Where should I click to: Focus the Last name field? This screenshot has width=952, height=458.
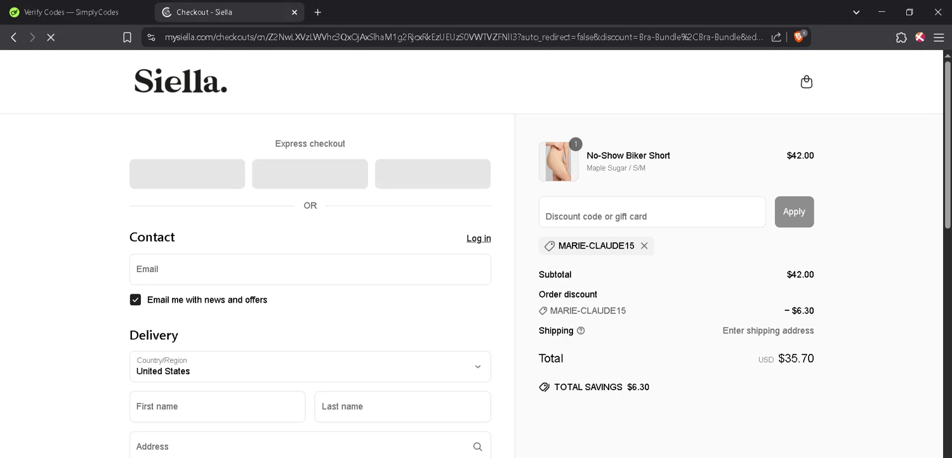point(402,407)
